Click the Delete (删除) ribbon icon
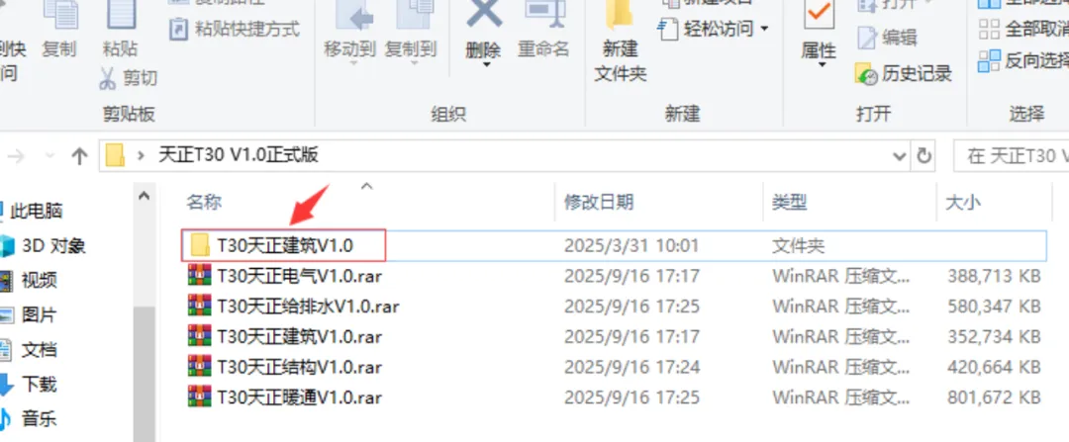 pos(483,17)
